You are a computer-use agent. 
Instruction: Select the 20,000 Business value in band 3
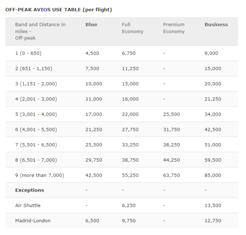click(212, 84)
